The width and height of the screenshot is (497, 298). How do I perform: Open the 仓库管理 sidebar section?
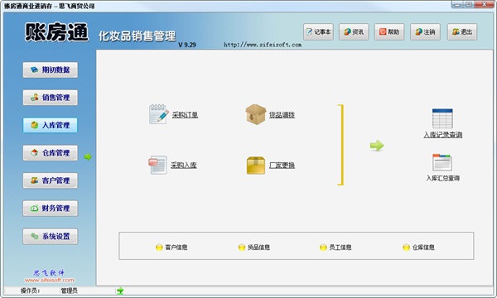point(50,153)
